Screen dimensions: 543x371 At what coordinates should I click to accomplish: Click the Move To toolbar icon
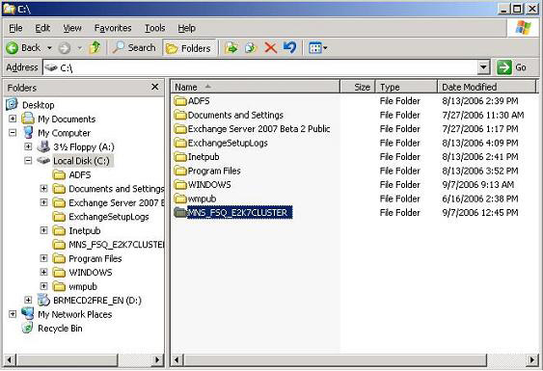231,48
